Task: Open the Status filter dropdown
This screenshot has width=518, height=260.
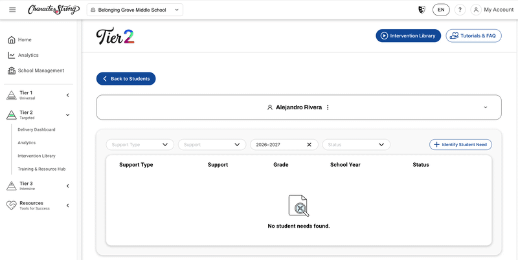Action: coord(357,144)
